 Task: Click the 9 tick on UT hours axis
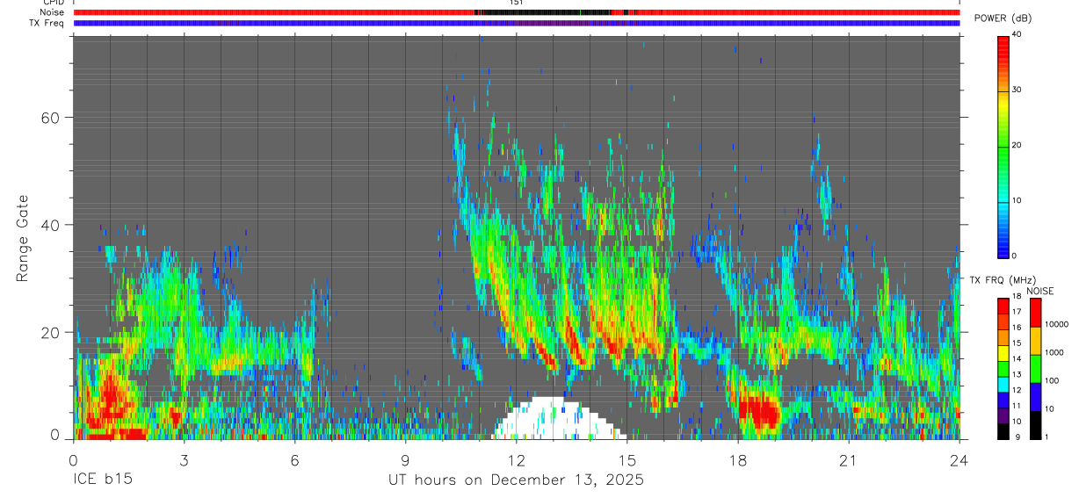tap(405, 460)
